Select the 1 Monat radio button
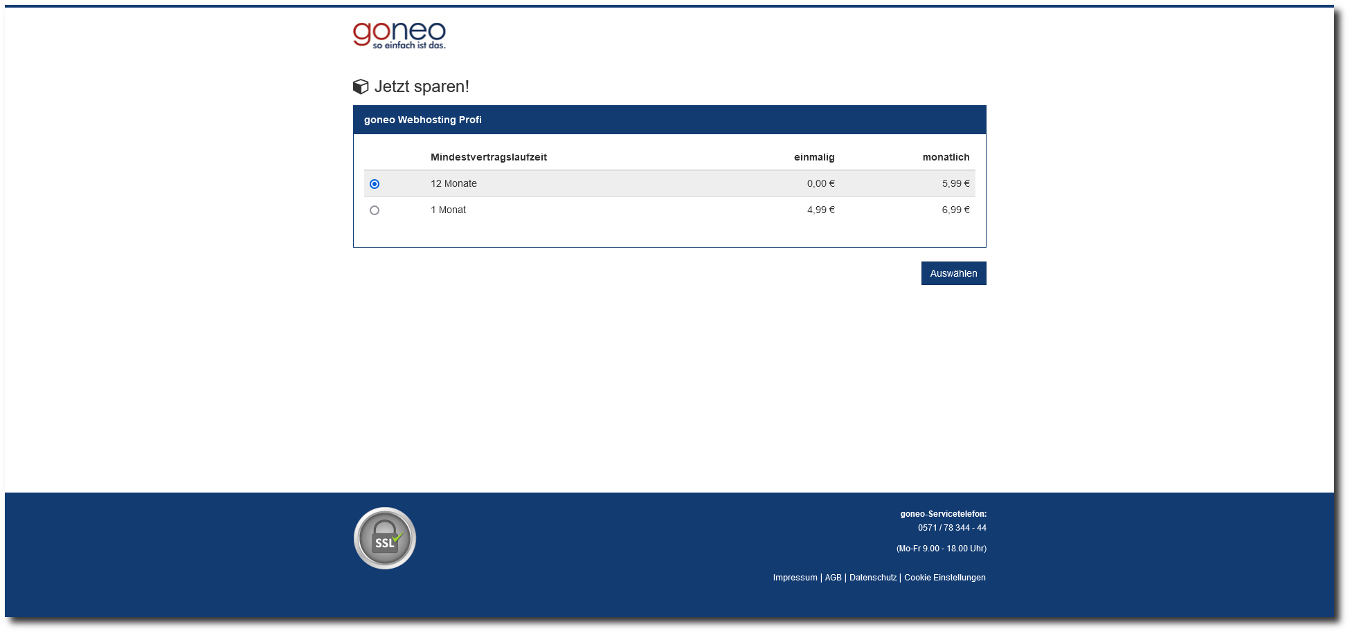This screenshot has width=1350, height=633. click(375, 210)
